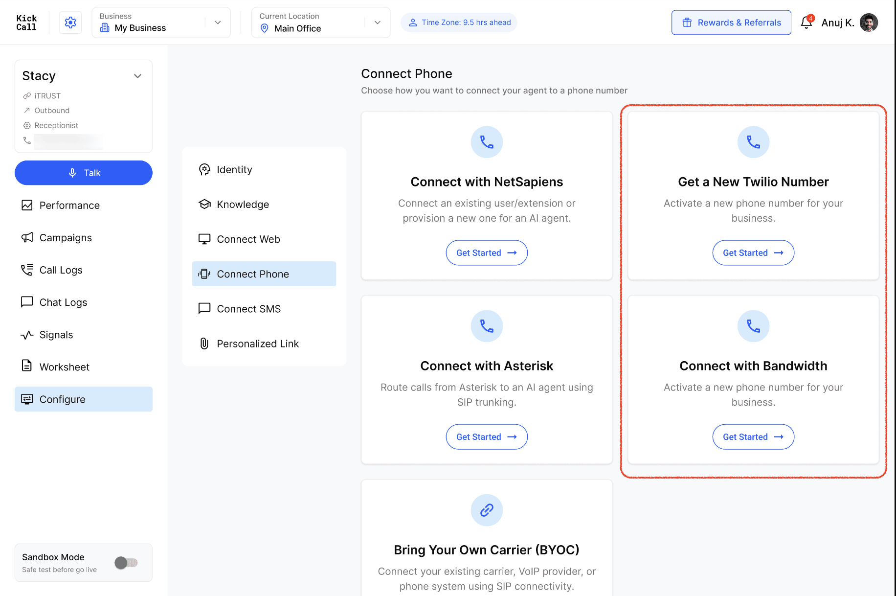Click the Bring Your Own Carrier (BYOC) title

click(487, 550)
